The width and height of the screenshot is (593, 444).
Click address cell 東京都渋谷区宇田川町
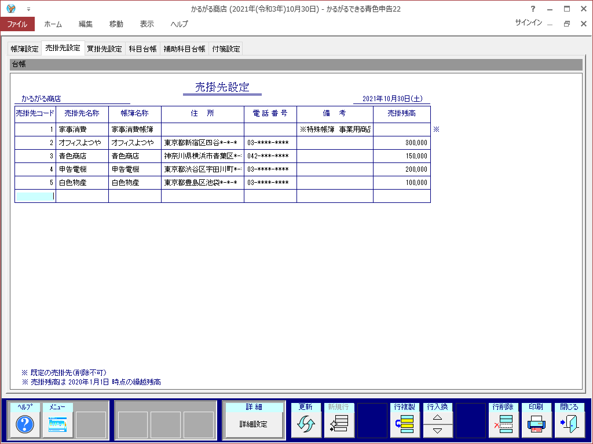tap(202, 169)
